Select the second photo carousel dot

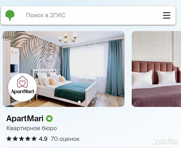(84, 102)
